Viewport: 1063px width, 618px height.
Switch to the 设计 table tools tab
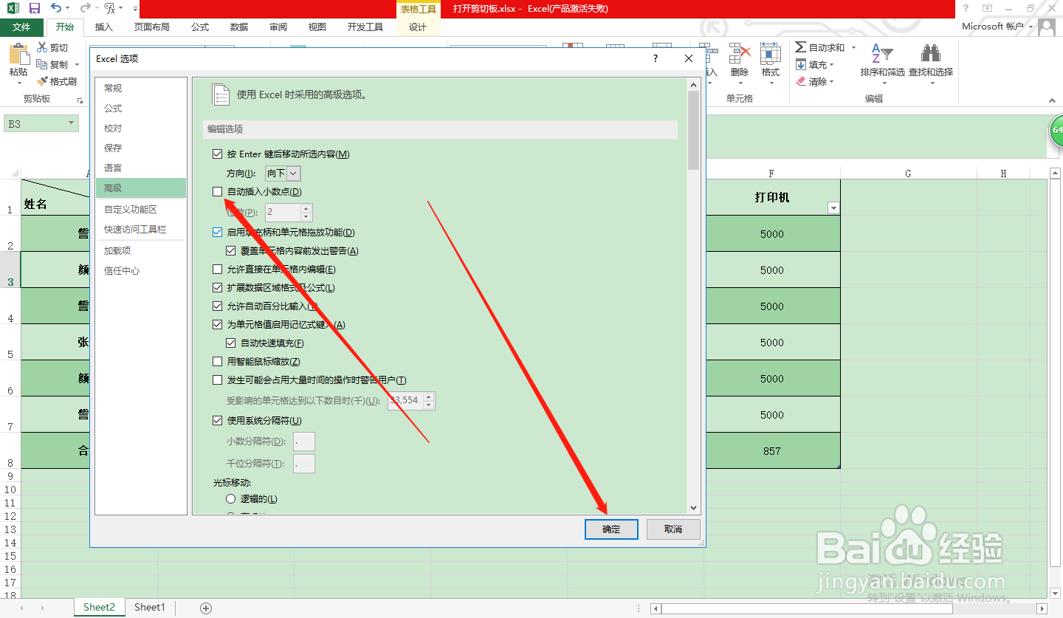pyautogui.click(x=418, y=27)
